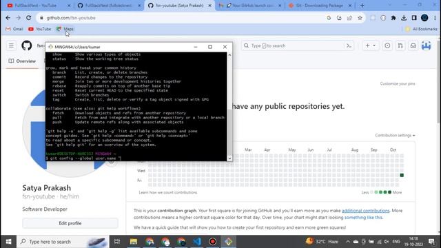Bookmark this page with star icon
The width and height of the screenshot is (441, 248).
[x=360, y=18]
